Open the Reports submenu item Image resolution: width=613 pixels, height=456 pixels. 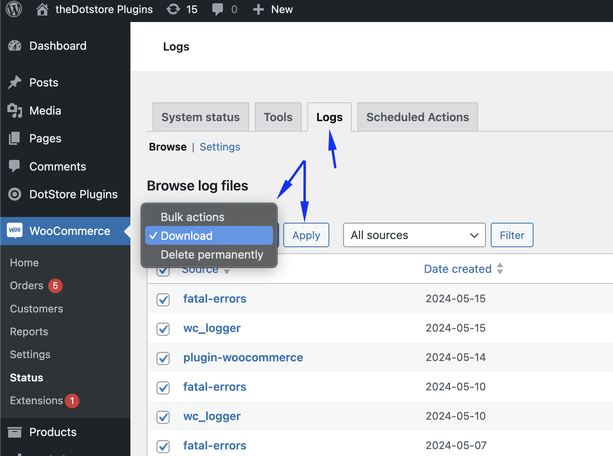click(x=29, y=332)
